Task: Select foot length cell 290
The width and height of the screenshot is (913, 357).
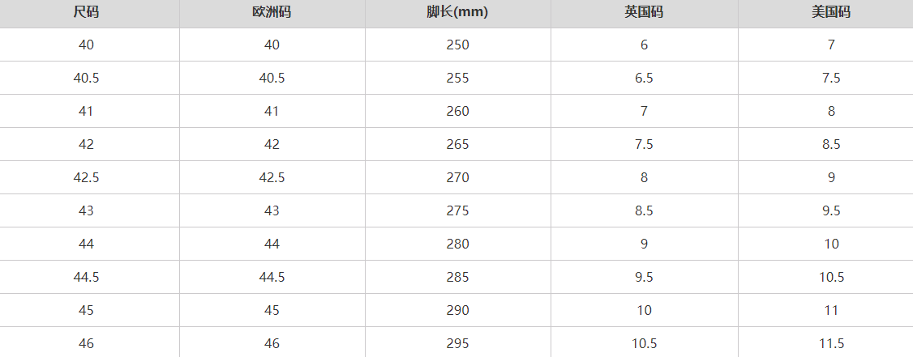Action: 457,310
